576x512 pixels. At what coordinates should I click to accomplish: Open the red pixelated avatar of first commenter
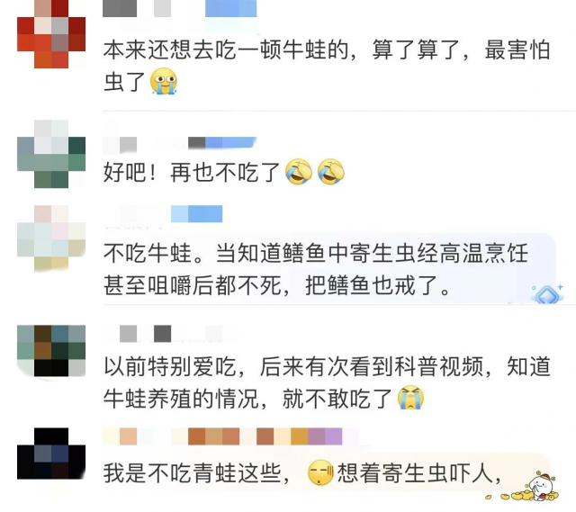tap(51, 34)
